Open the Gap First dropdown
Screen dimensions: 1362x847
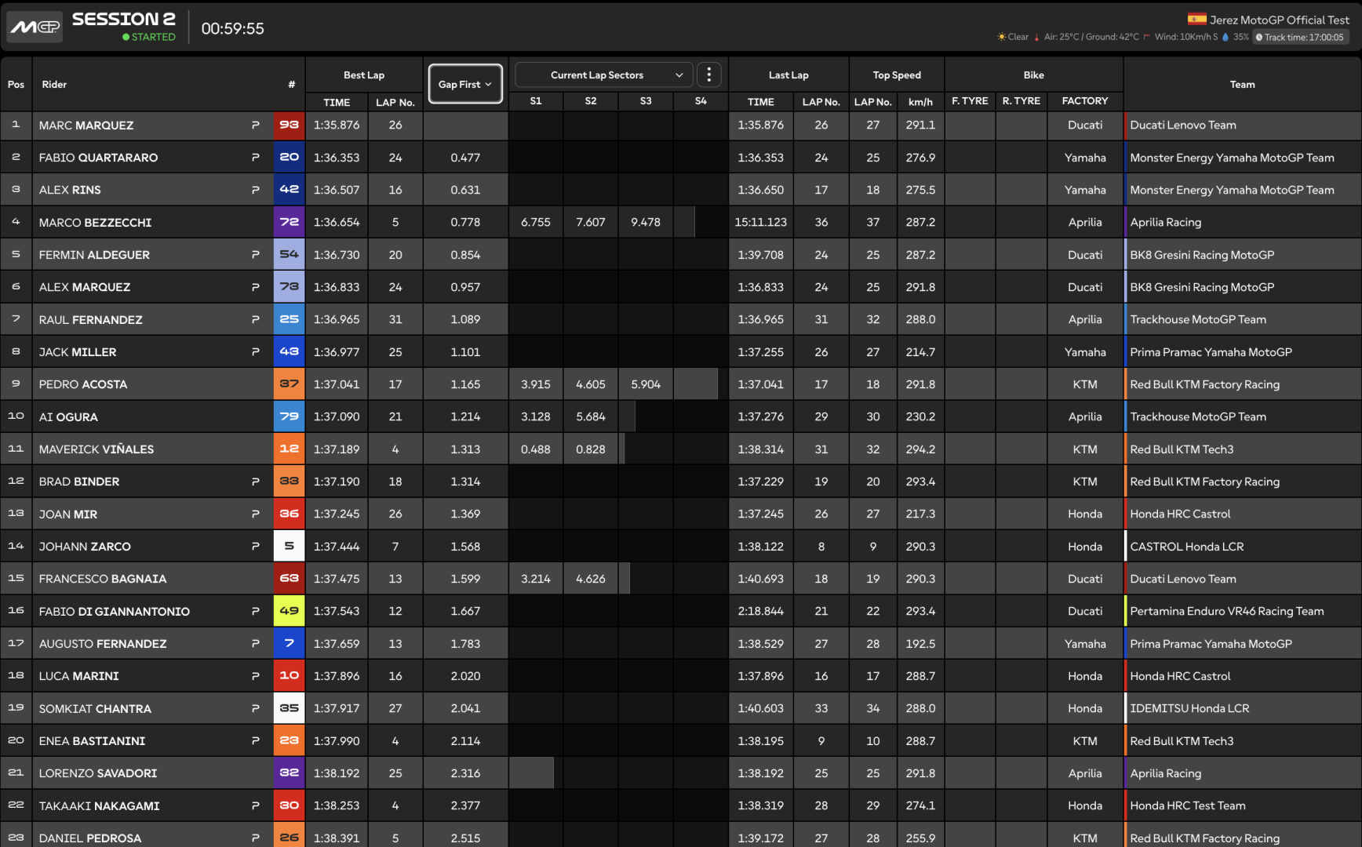click(x=465, y=84)
